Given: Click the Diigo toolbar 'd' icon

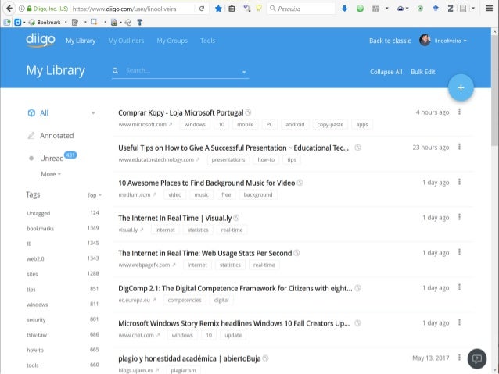Looking at the screenshot, I should click(x=18, y=22).
